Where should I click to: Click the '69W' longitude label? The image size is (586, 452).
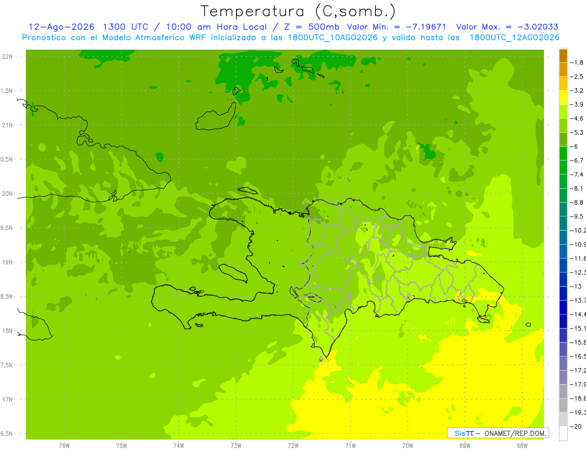[465, 445]
